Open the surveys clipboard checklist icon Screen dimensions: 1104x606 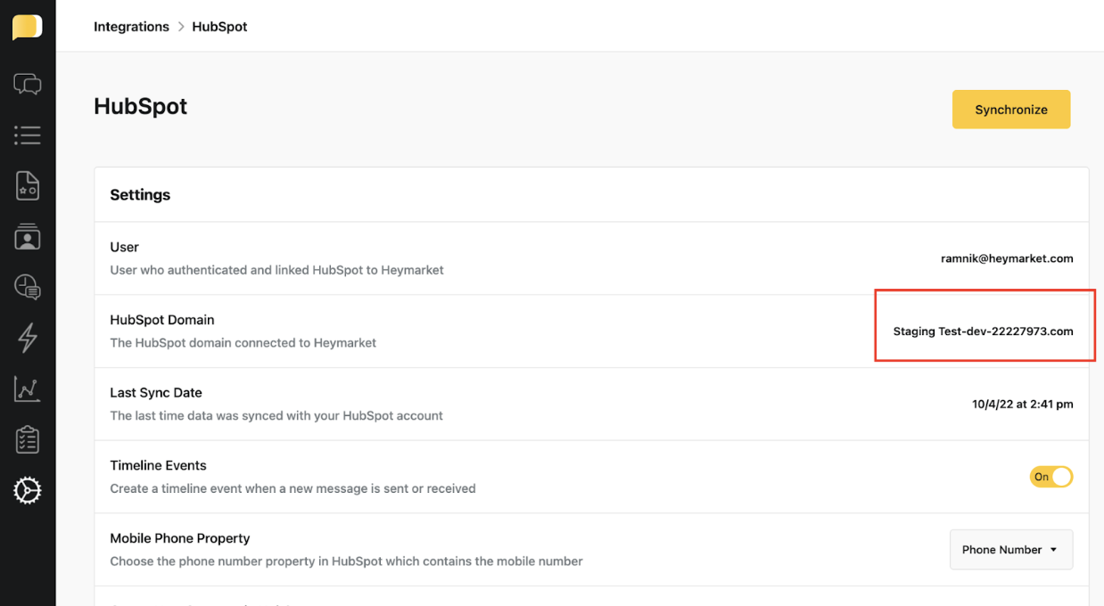[28, 439]
